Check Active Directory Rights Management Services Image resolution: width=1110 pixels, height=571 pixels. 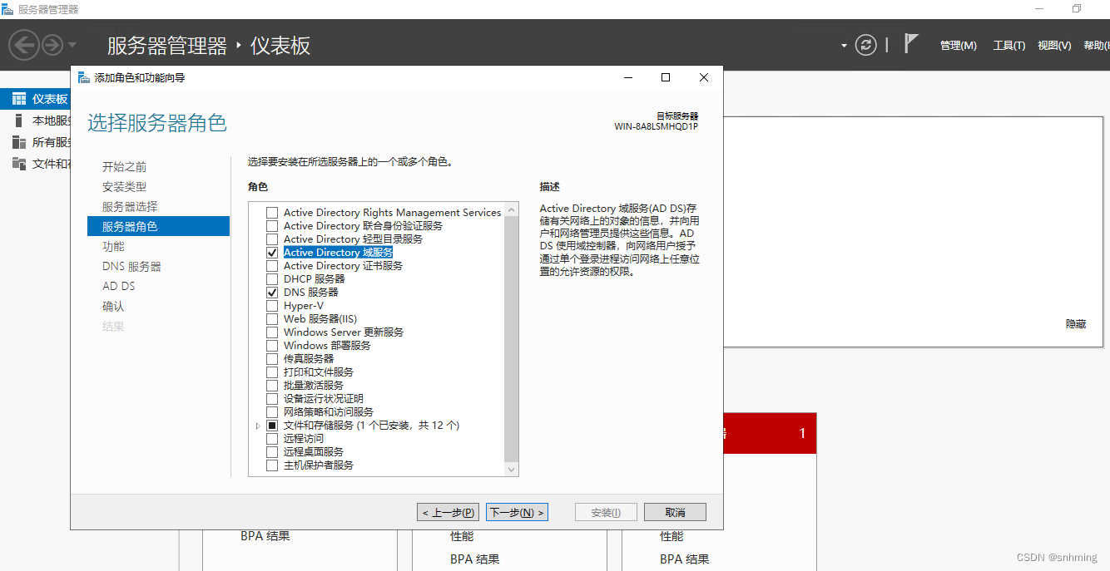point(272,213)
